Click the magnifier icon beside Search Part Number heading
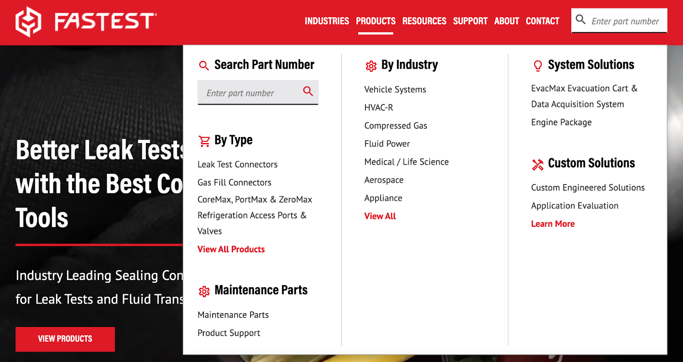Viewport: 683px width, 362px height. click(204, 65)
